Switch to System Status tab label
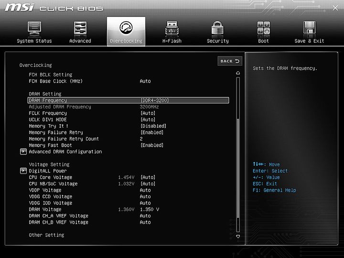The height and width of the screenshot is (258, 344). [34, 41]
